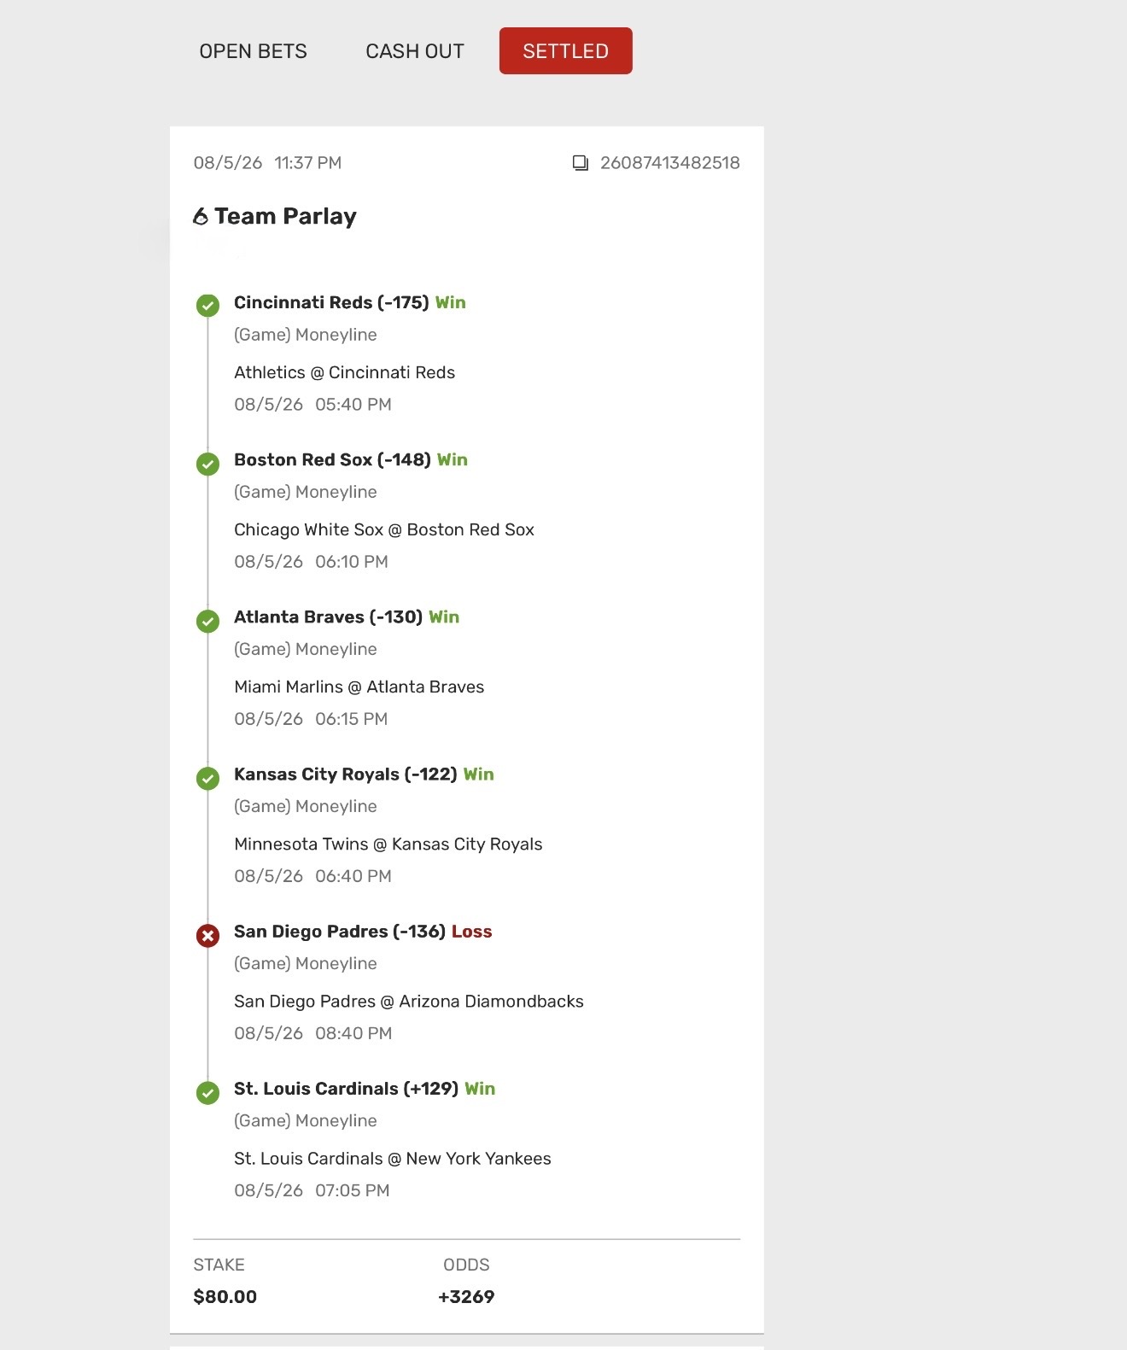This screenshot has height=1350, width=1127.
Task: Open the Athletics @ Cincinnati Reds matchup
Action: pos(344,372)
